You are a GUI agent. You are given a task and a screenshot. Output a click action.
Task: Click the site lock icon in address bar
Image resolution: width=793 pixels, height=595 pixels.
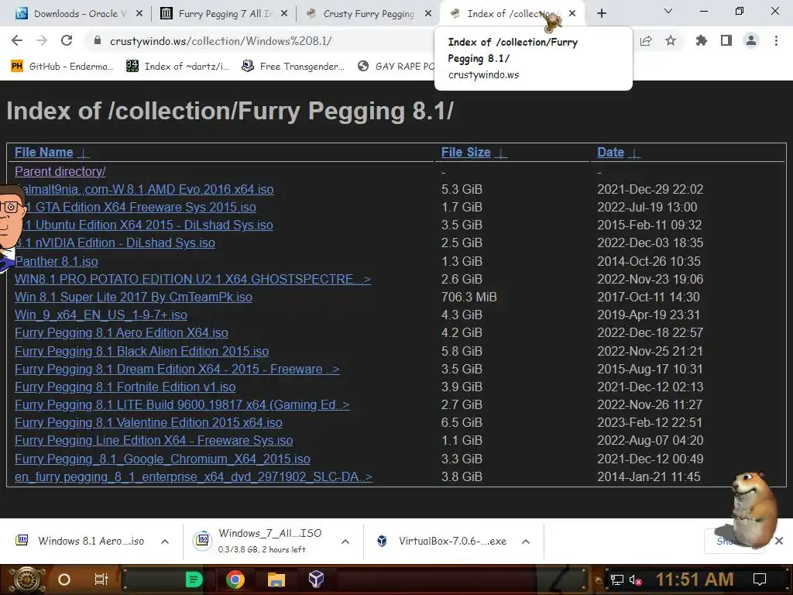(x=97, y=40)
